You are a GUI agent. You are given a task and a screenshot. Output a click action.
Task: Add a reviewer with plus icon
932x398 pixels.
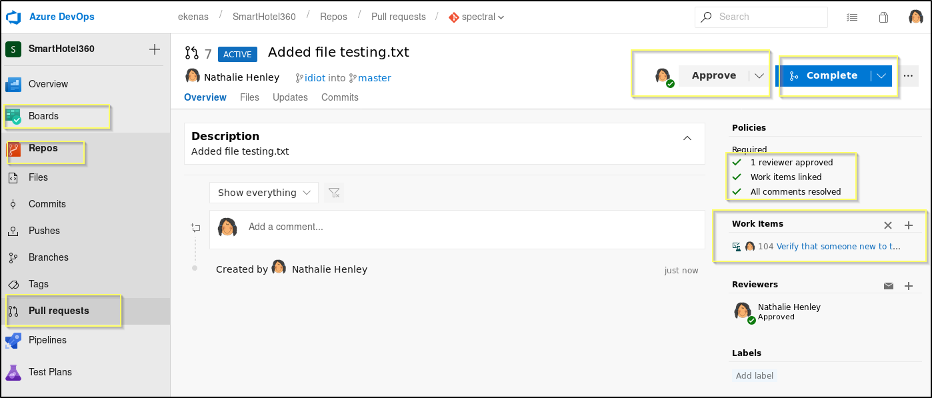[908, 286]
